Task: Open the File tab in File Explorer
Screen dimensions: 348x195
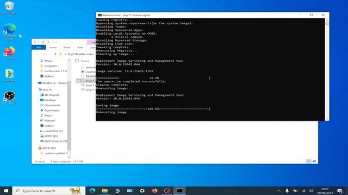Action: pos(39,47)
